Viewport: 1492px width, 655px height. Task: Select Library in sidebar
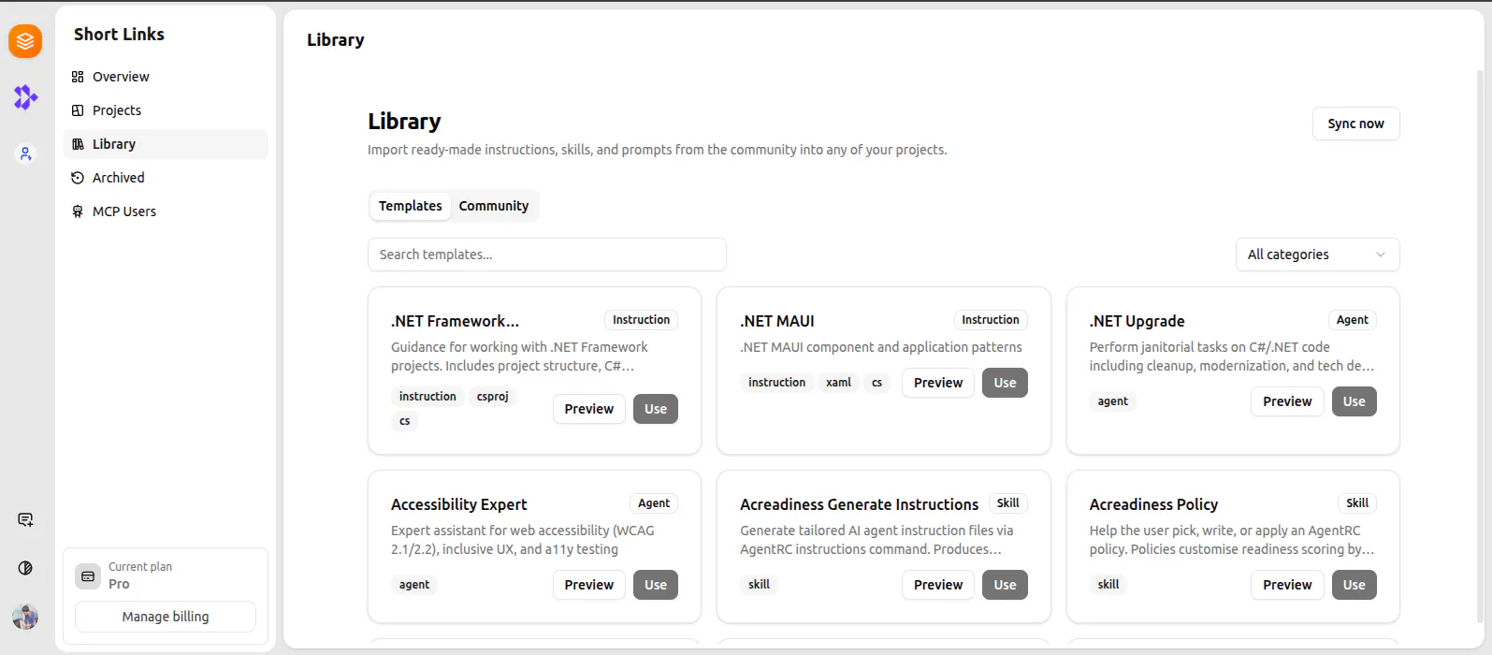click(166, 144)
